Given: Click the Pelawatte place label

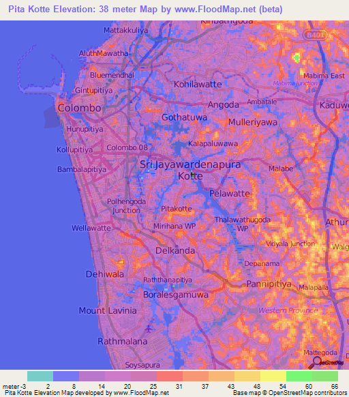Looking at the screenshot, I should [x=230, y=194].
